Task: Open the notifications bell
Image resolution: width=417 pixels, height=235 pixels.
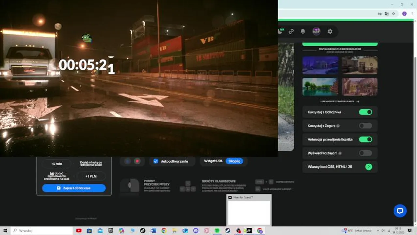Action: (x=303, y=31)
